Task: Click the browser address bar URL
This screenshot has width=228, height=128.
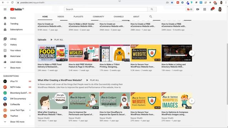Action: pyautogui.click(x=32, y=2)
